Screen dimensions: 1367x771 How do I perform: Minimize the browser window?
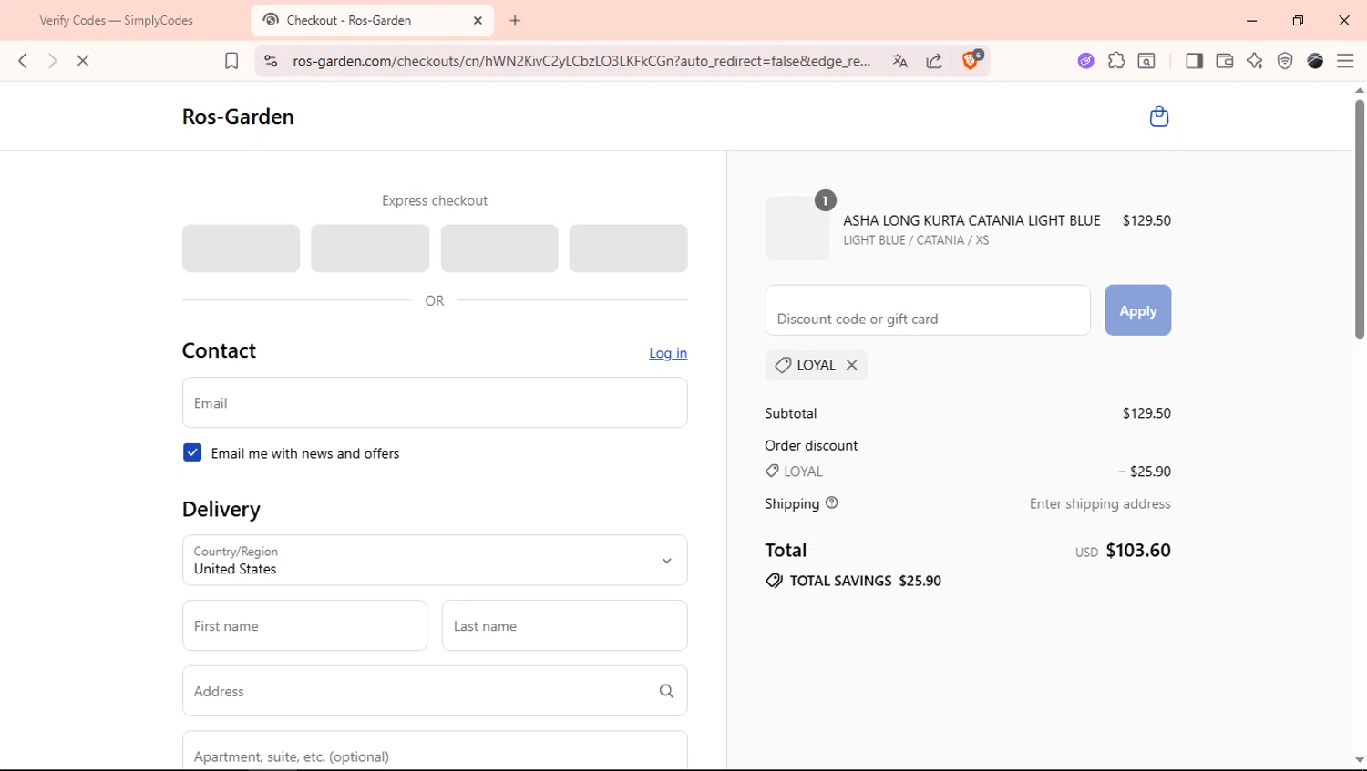[x=1251, y=20]
